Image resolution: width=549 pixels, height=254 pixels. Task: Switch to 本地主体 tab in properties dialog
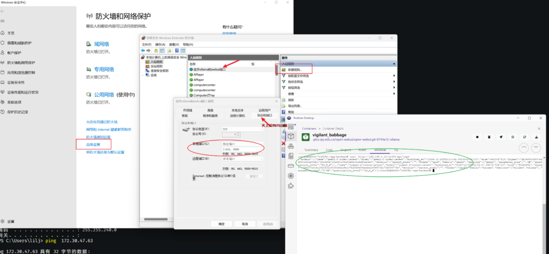237,110
